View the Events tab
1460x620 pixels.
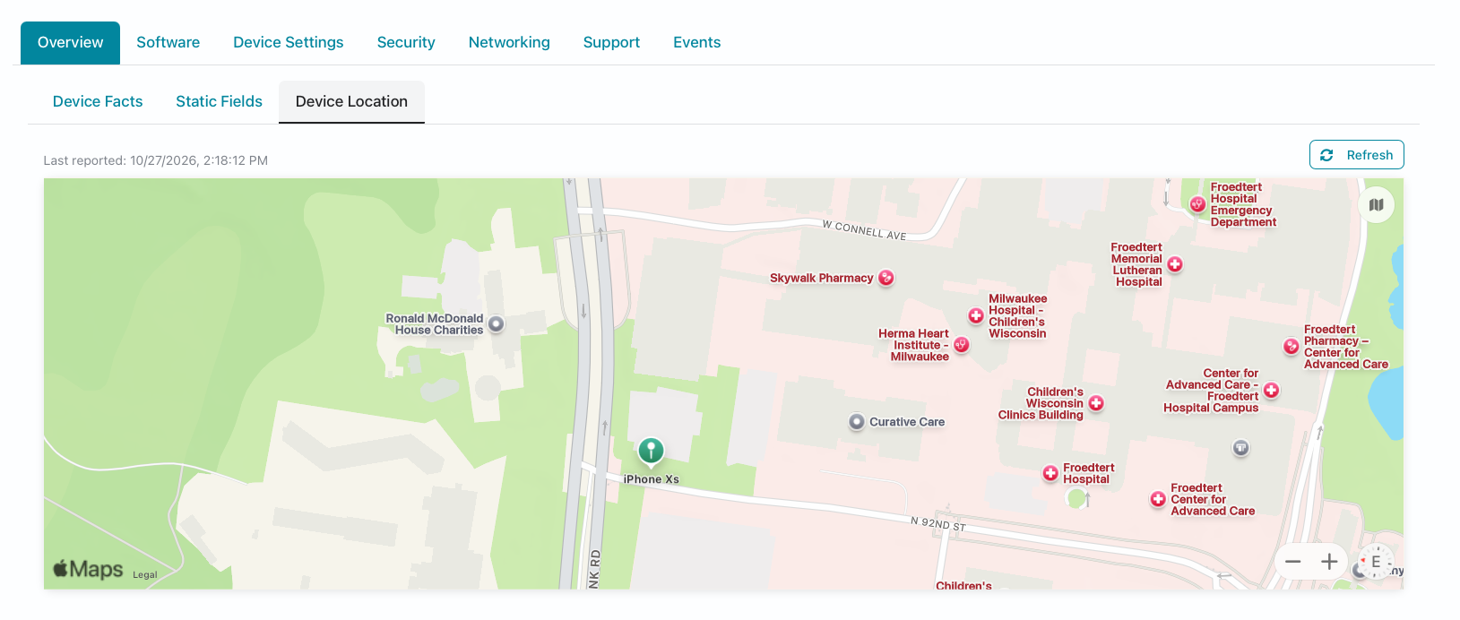tap(696, 42)
